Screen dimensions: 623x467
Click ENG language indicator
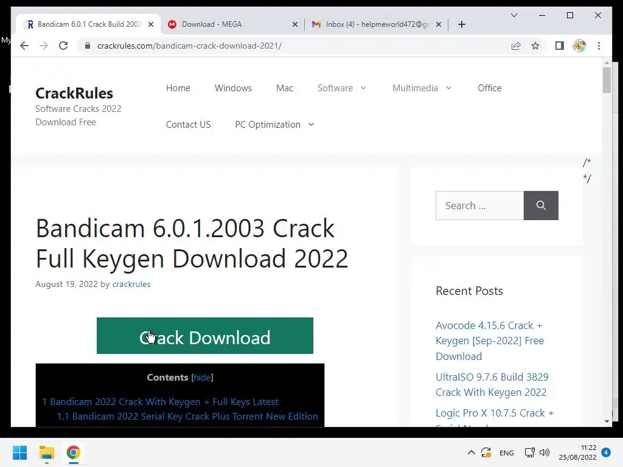507,452
